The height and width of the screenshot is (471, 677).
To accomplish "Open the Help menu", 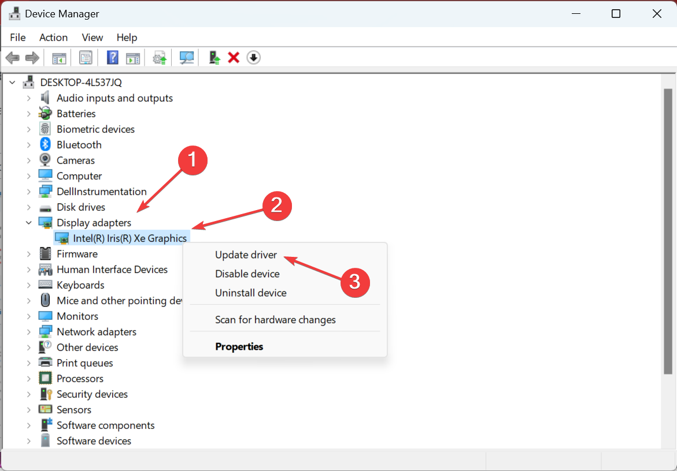I will tap(127, 38).
